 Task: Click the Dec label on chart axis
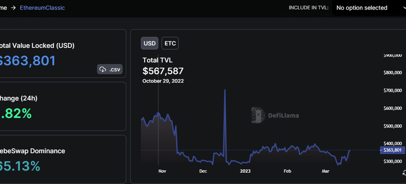click(x=203, y=171)
